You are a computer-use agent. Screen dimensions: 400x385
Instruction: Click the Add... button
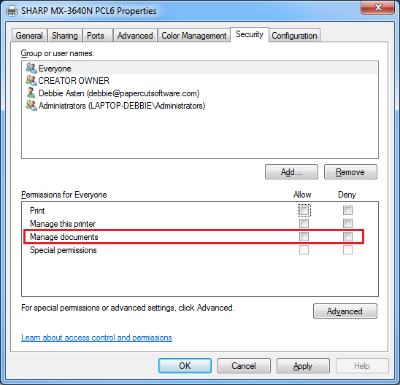pos(291,172)
